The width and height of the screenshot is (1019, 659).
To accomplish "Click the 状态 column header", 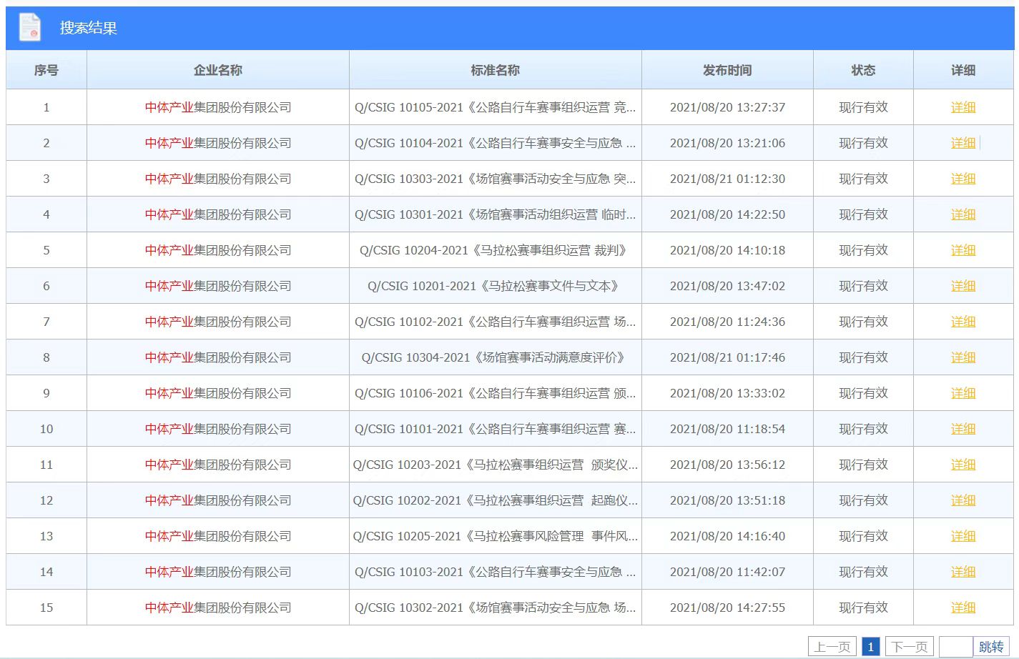I will pos(863,70).
